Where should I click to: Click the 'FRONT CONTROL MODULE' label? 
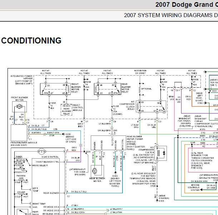(x=78, y=108)
